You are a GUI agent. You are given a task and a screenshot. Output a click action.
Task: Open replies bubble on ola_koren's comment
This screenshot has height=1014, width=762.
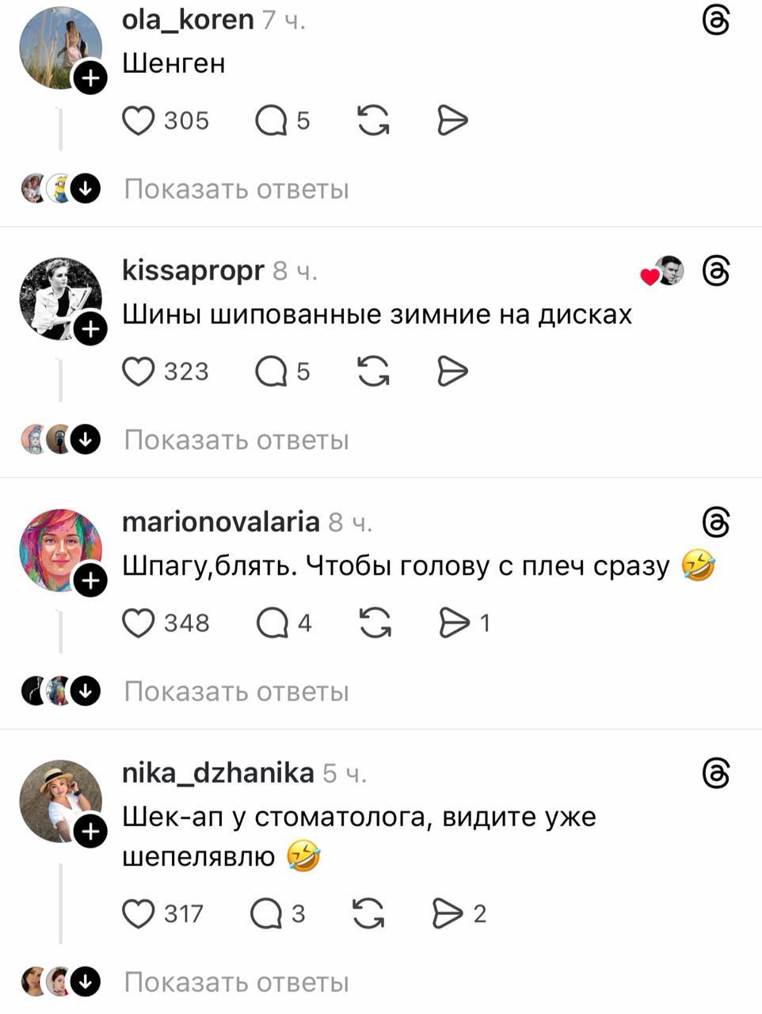pos(272,121)
